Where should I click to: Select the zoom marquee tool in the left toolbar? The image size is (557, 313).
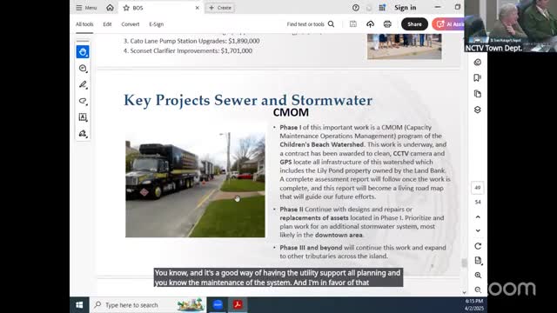pyautogui.click(x=83, y=68)
